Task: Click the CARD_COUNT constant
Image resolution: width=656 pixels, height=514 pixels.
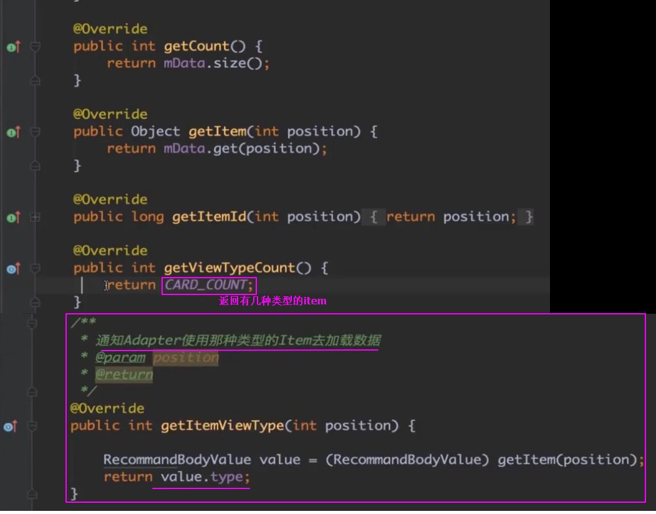Action: [x=205, y=285]
